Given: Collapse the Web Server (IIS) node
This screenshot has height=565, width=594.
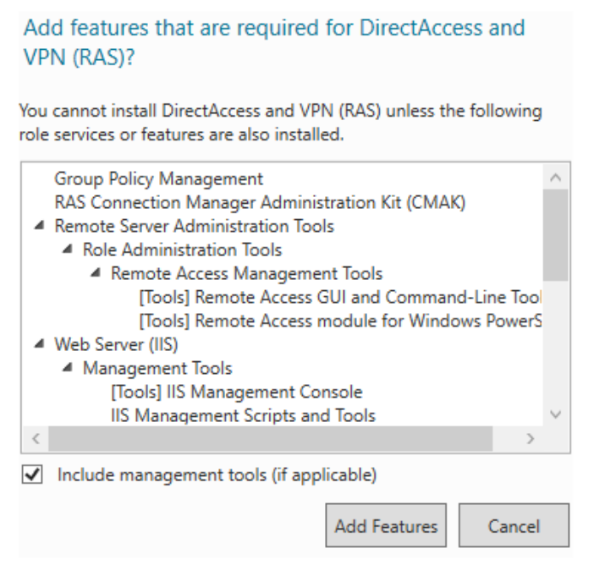Looking at the screenshot, I should [x=40, y=345].
